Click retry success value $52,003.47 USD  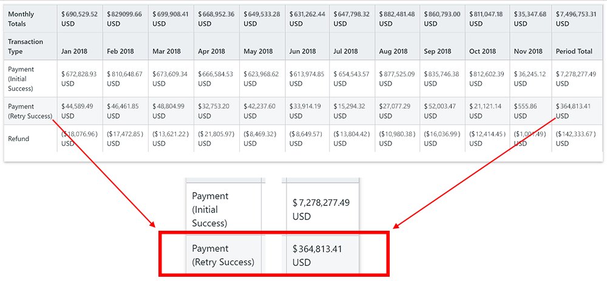(x=440, y=111)
